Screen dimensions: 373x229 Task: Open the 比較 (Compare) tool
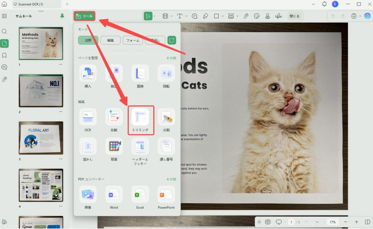(114, 120)
